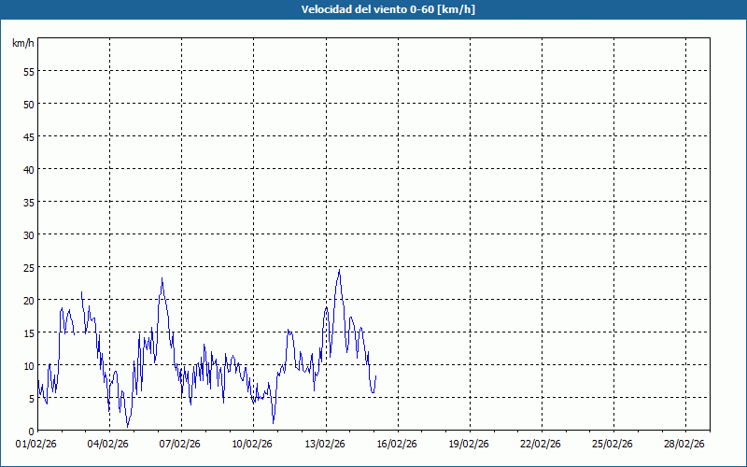The image size is (747, 467).
Task: Click the wind peak just before 07/02/26
Action: (x=162, y=279)
